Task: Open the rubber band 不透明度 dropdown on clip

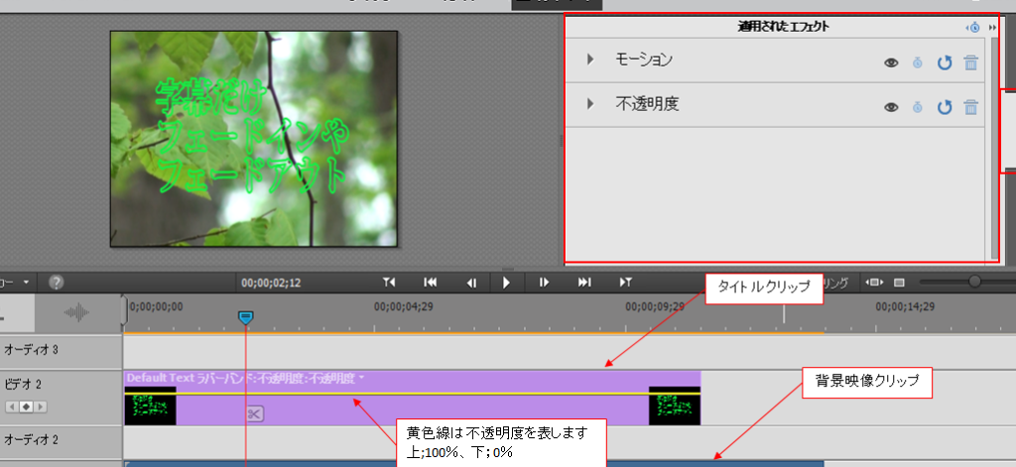Action: tap(361, 379)
